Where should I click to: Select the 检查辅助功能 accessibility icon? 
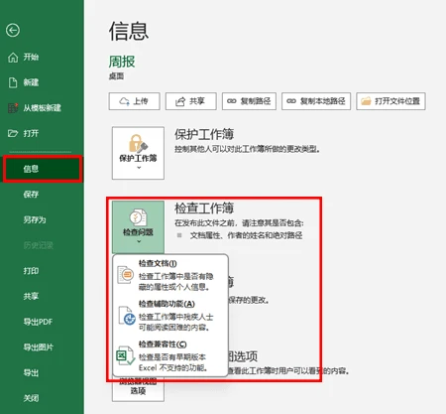127,316
